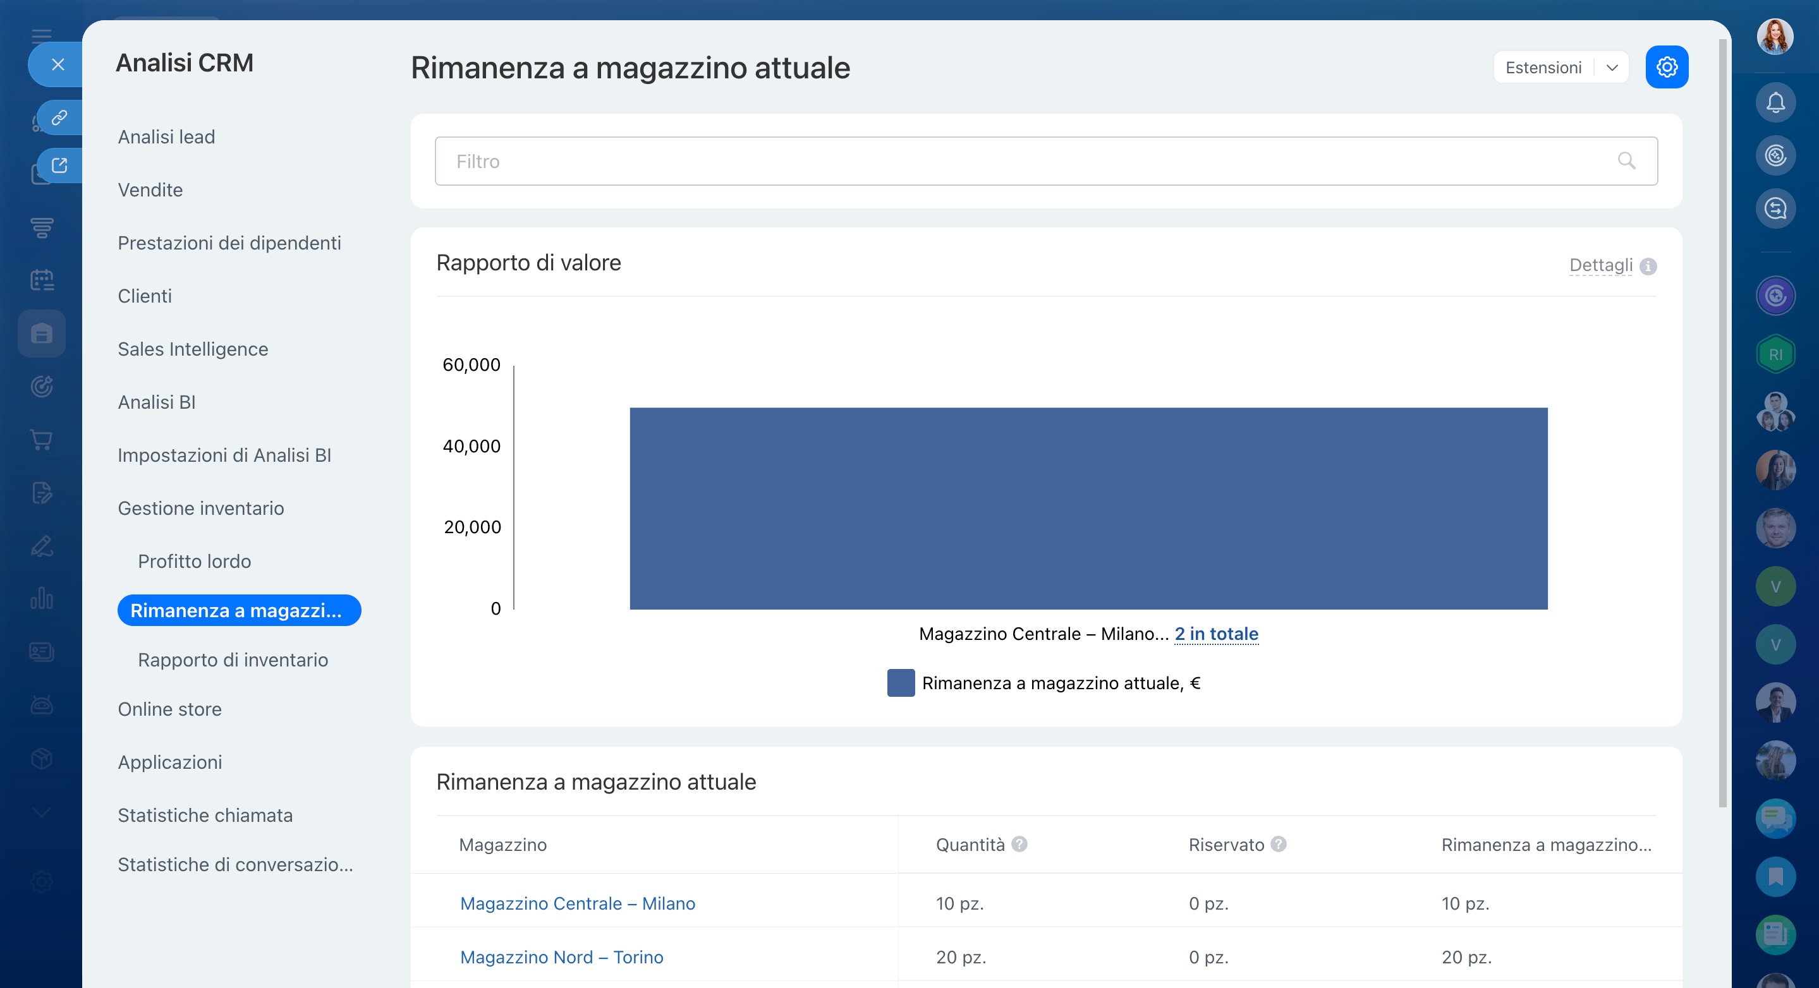Open the Magazzino Centrale – Milano link
This screenshot has width=1819, height=988.
pos(577,903)
